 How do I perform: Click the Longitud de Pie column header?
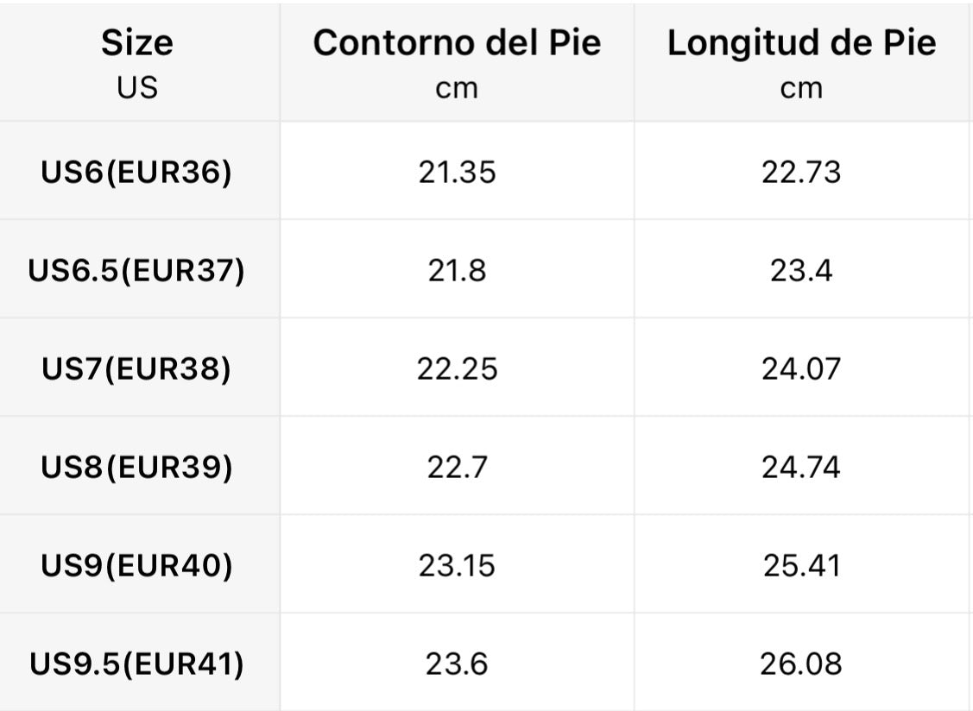(x=801, y=62)
